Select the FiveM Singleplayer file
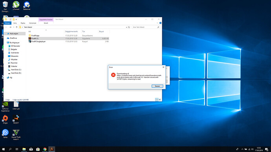Screen dimensions: 271x152 [x=38, y=42]
